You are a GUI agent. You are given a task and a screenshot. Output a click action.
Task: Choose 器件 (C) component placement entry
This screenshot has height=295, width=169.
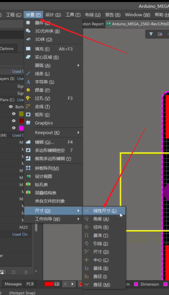(x=53, y=23)
